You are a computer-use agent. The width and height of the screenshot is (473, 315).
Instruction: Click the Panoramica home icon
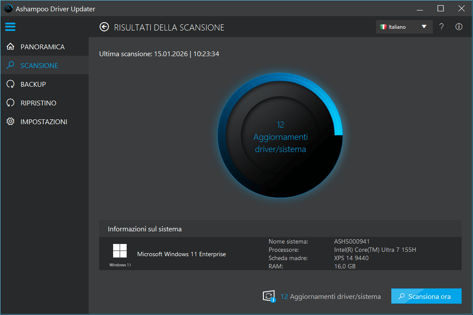(10, 47)
